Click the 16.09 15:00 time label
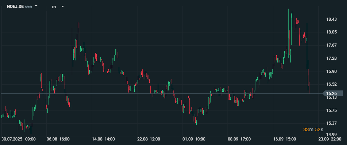 pos(284,139)
